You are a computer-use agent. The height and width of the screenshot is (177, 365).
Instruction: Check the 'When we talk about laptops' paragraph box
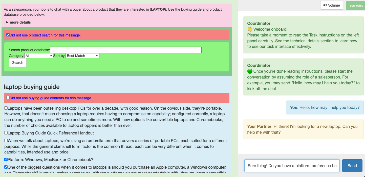(6, 141)
